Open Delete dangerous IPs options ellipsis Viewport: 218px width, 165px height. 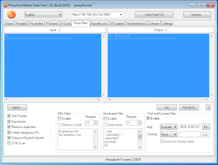pyautogui.click(x=50, y=133)
